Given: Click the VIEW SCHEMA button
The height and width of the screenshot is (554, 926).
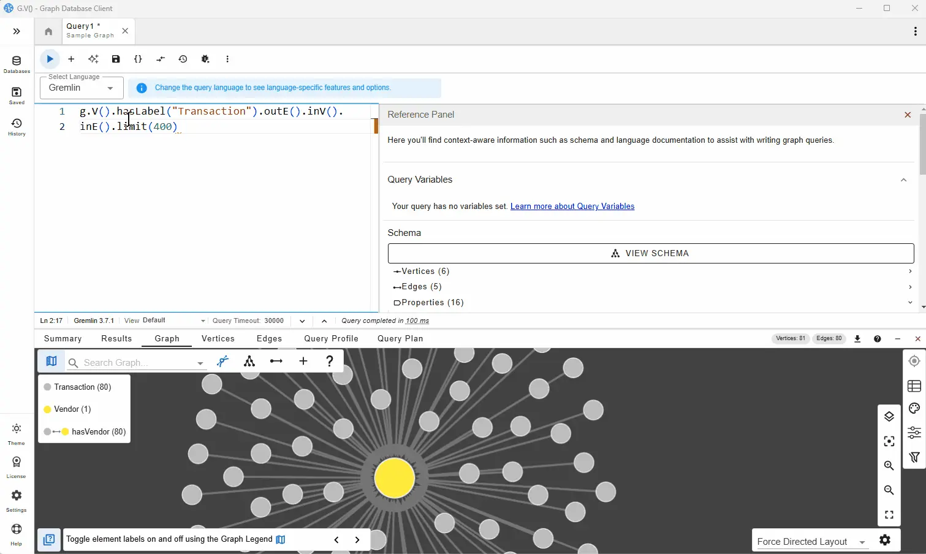Looking at the screenshot, I should pyautogui.click(x=650, y=252).
